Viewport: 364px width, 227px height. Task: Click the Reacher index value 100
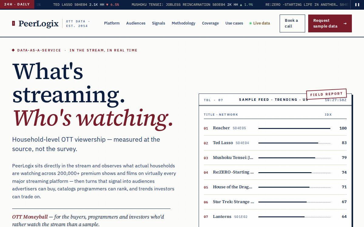[343, 128]
